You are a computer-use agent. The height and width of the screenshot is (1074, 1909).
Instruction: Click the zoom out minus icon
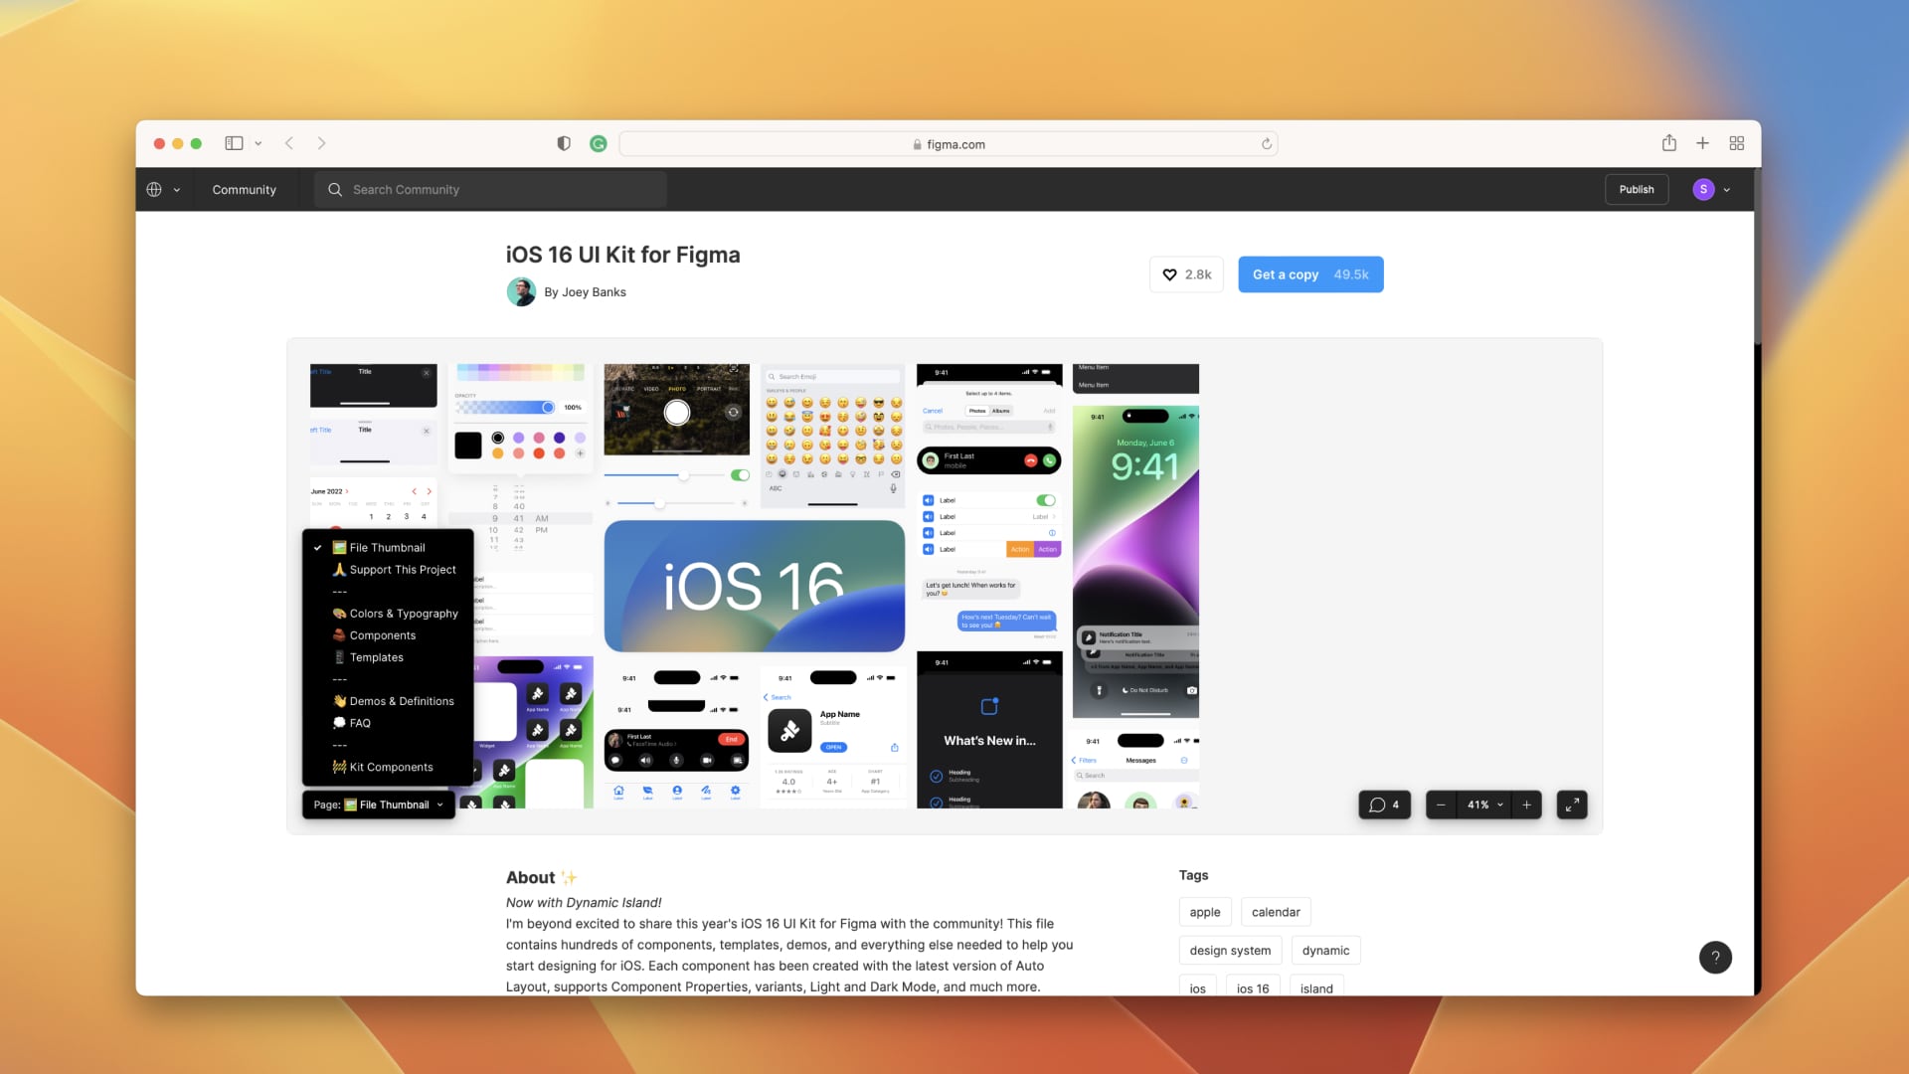point(1441,805)
